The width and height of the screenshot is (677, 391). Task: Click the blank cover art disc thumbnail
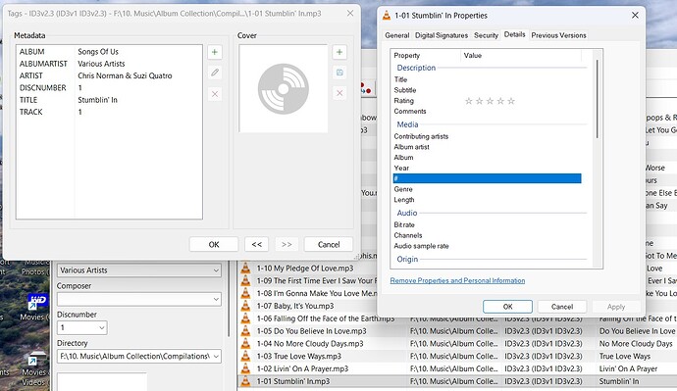click(x=284, y=89)
